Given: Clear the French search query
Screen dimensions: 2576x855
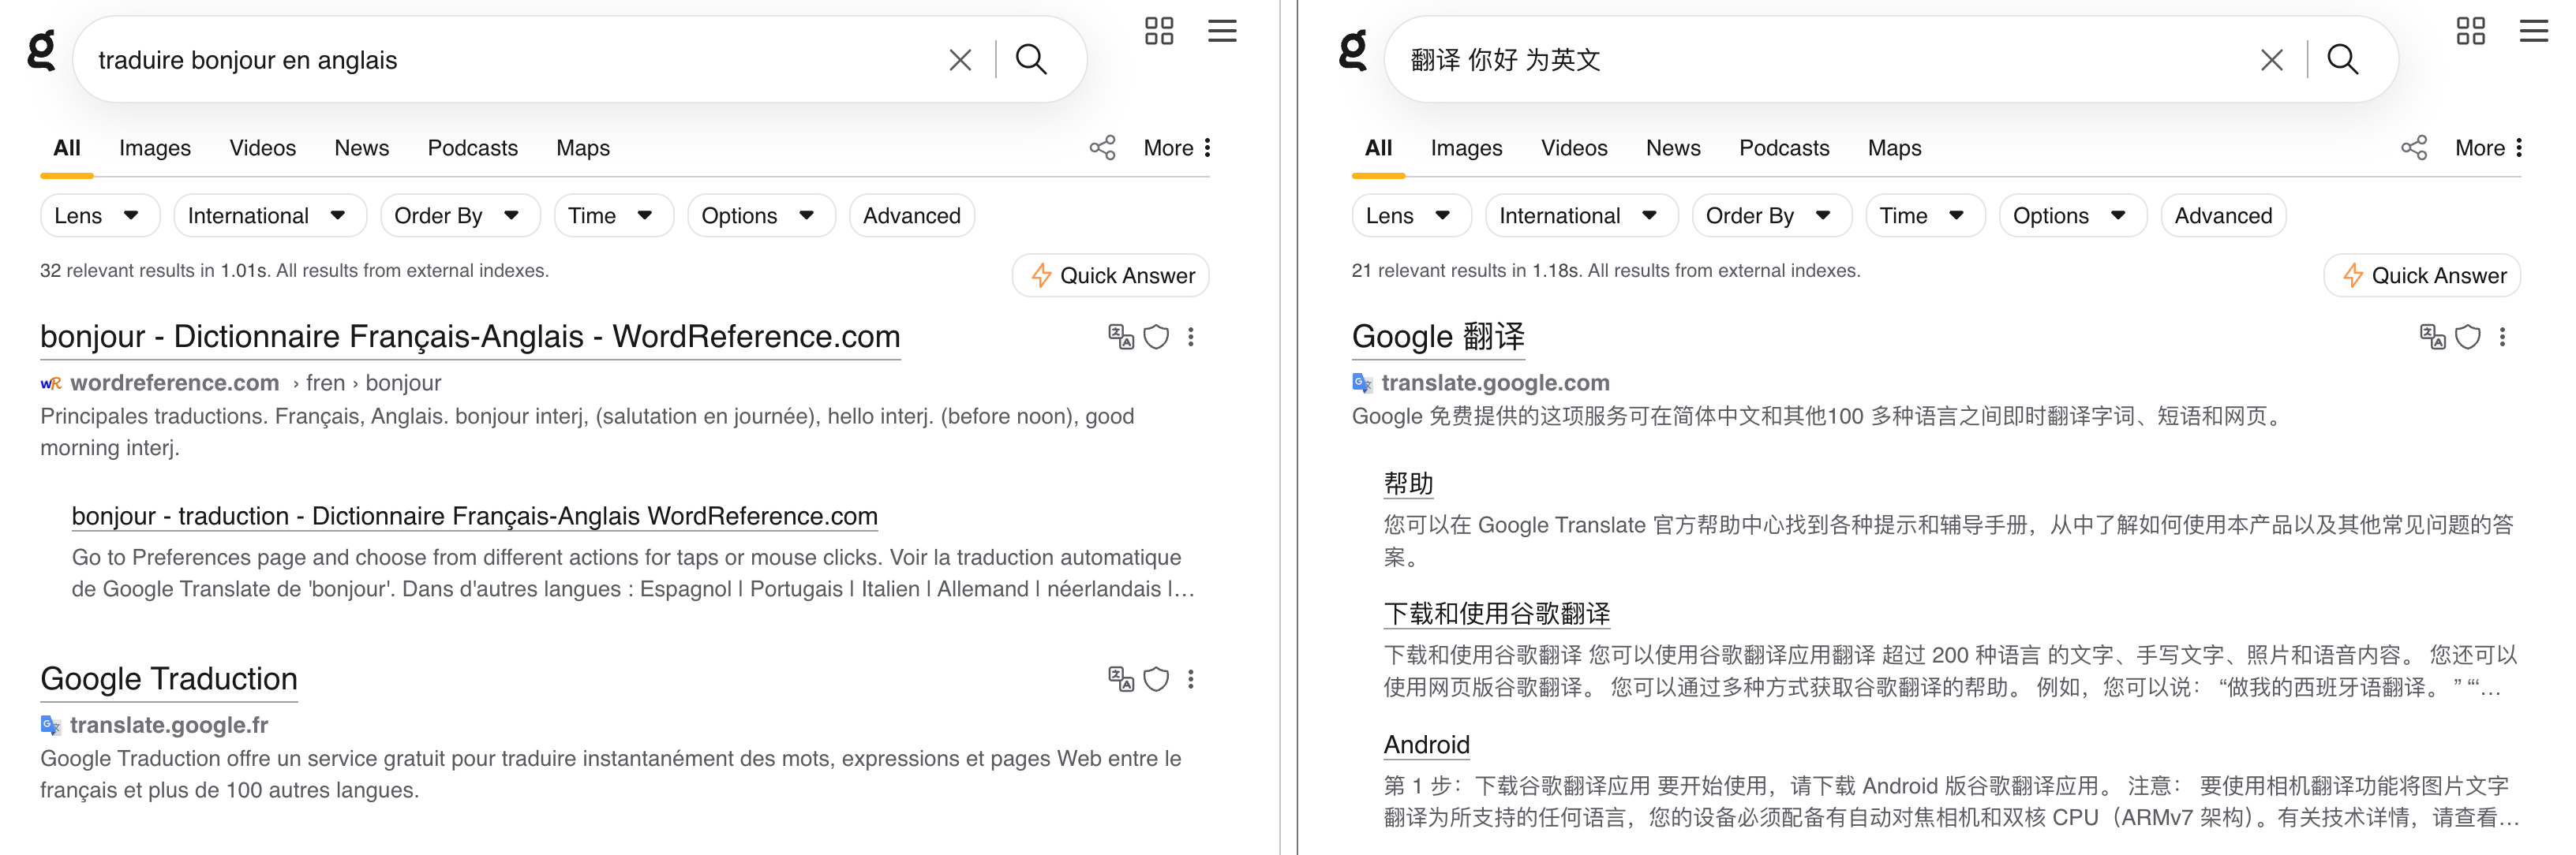Looking at the screenshot, I should [x=960, y=60].
